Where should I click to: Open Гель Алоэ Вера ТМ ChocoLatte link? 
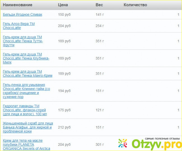(x=19, y=26)
